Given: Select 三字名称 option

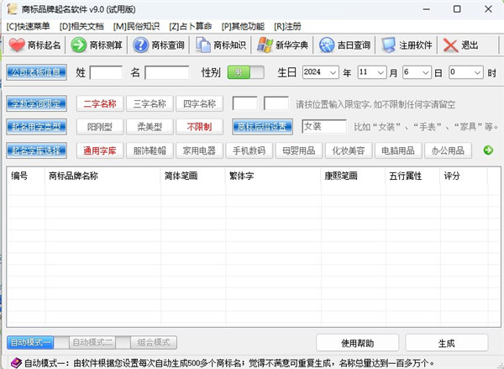Looking at the screenshot, I should (150, 103).
